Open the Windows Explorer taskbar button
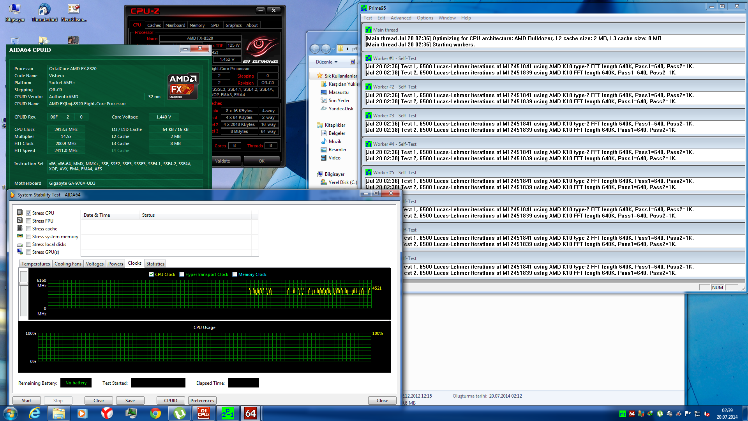Screen dimensions: 748x421 pos(59,413)
